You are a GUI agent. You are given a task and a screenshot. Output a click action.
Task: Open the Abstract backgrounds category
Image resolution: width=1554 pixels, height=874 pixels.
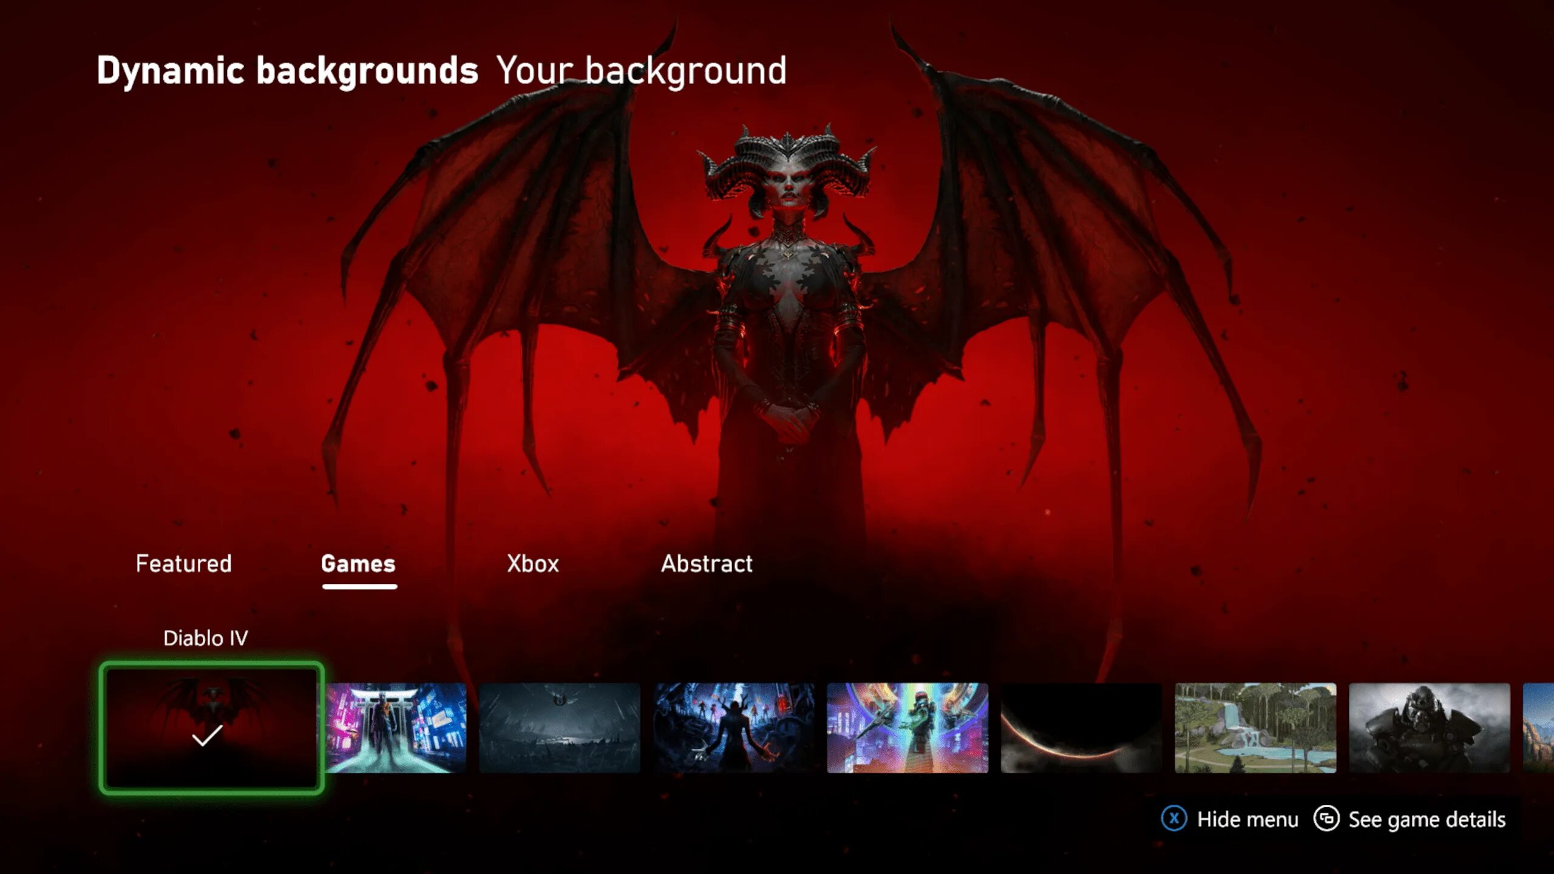tap(707, 563)
